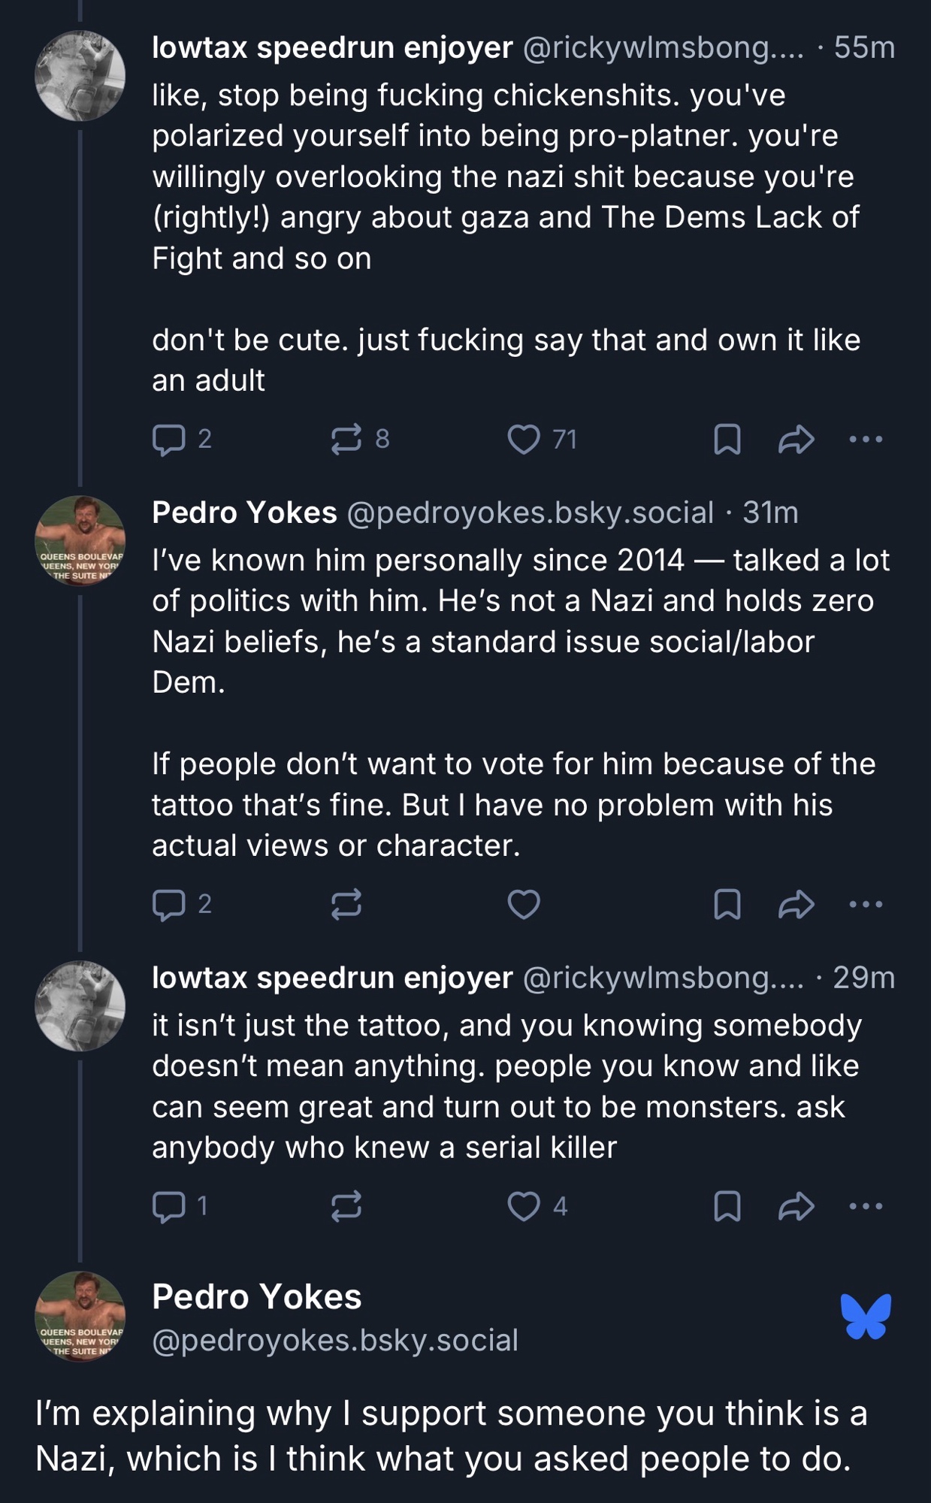Bookmark Pedro Yokes' 31m post

[727, 904]
